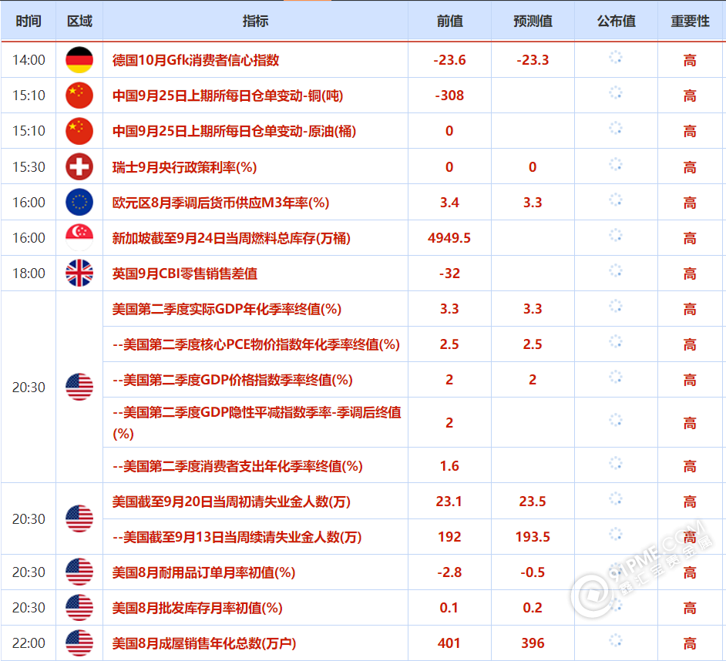The image size is (726, 661).
Task: Click the 高 importance label in the 欧元区 M3 row
Action: point(690,203)
